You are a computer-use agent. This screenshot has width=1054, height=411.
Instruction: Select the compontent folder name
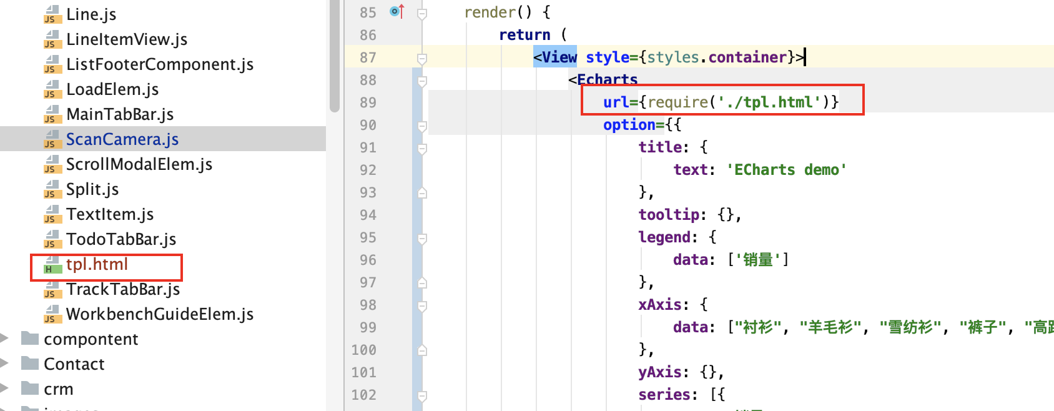(91, 339)
